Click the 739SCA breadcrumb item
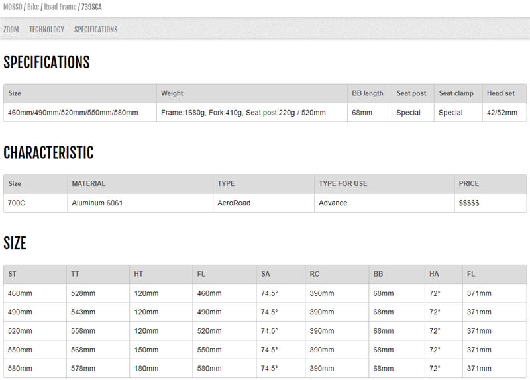Screen dimensions: 530x380 point(91,7)
